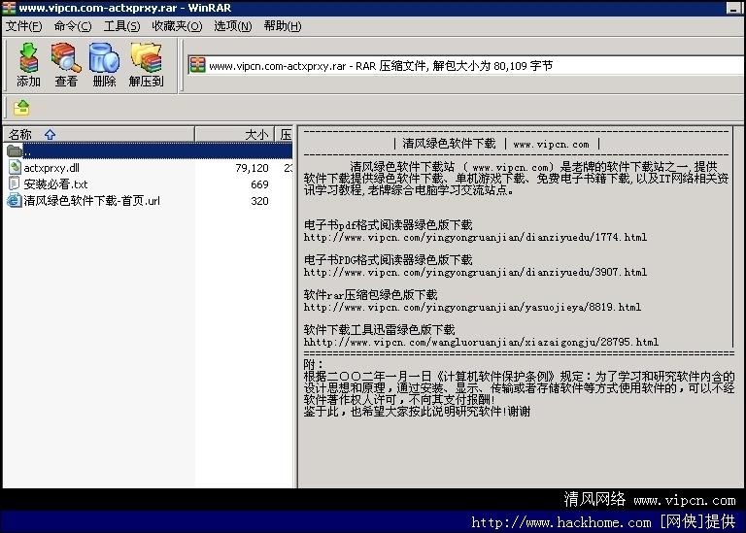746x533 pixels.
Task: Click the Delete (删除) toolbar icon
Action: [104, 65]
